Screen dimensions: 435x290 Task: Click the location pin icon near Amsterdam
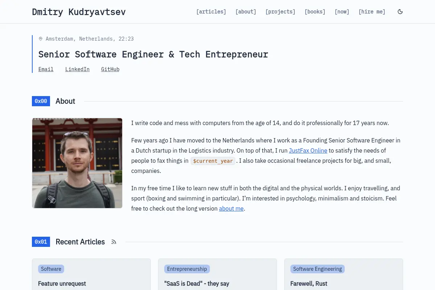pos(41,39)
